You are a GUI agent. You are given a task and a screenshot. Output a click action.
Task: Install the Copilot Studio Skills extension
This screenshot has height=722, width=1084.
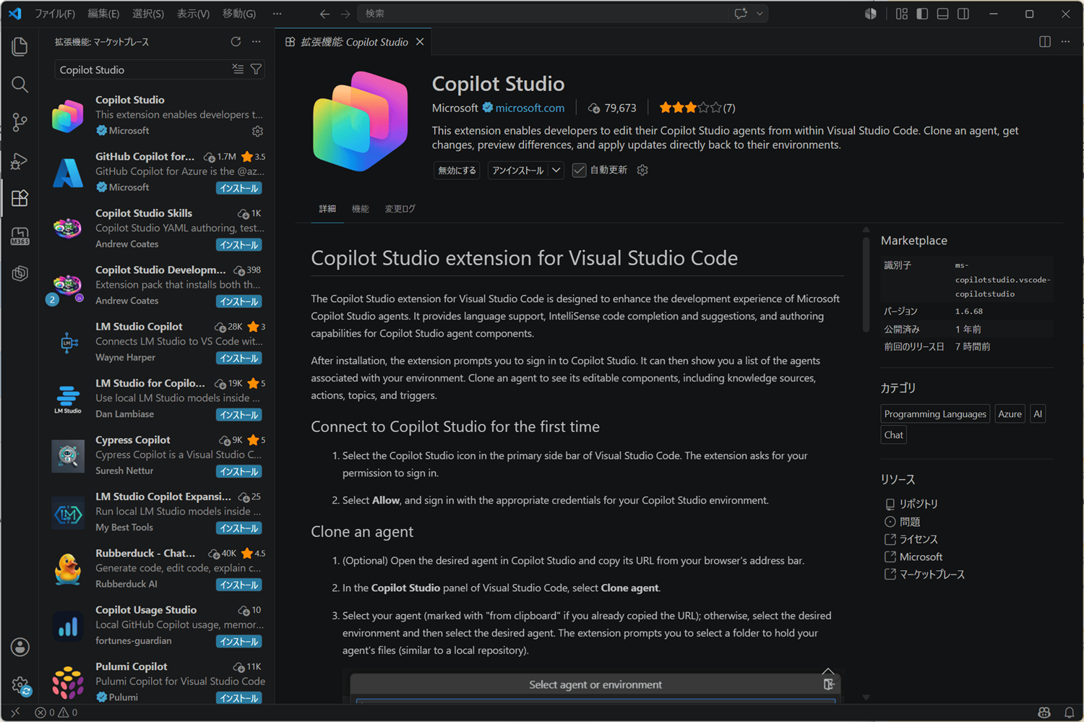point(239,245)
